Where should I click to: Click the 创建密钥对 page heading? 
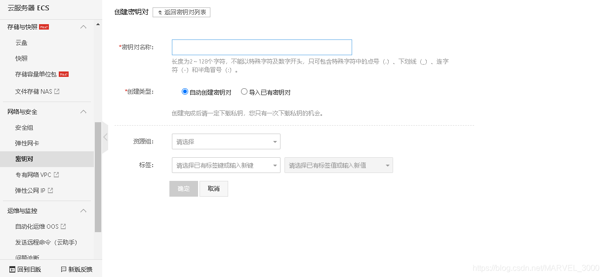coord(131,12)
